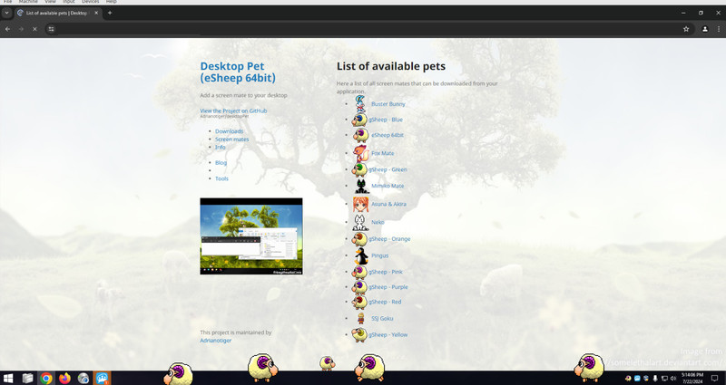
Task: Open the tab search dropdown arrow
Action: pos(6,13)
